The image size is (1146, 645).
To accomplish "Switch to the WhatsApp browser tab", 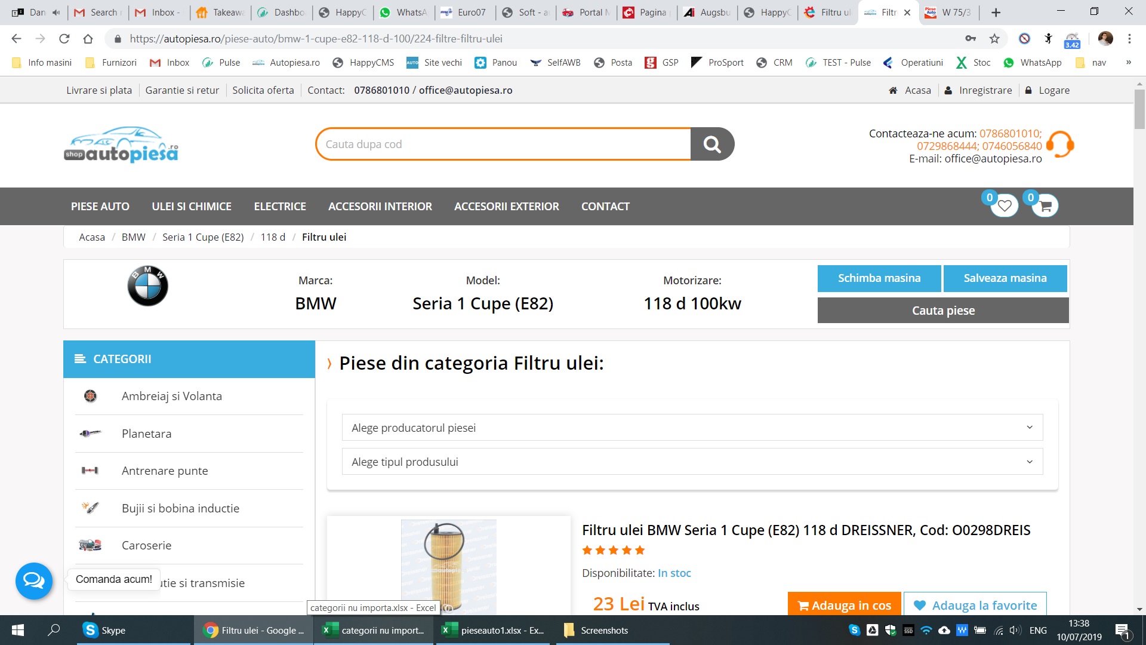I will (x=404, y=13).
